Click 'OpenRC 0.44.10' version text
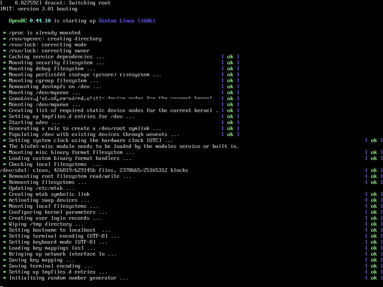Viewport: 383px width, 287px height. tap(30, 21)
